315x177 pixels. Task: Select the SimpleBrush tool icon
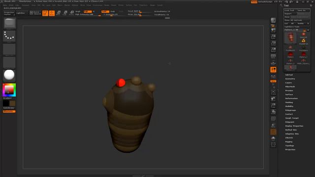(x=303, y=41)
